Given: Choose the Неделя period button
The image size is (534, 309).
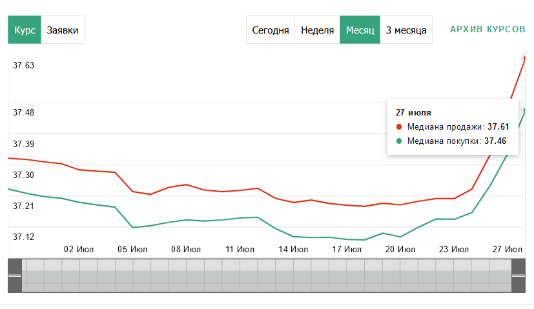Looking at the screenshot, I should [x=317, y=30].
